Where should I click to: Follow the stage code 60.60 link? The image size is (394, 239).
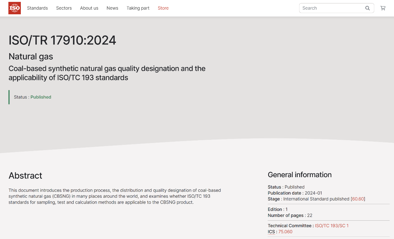click(x=358, y=199)
